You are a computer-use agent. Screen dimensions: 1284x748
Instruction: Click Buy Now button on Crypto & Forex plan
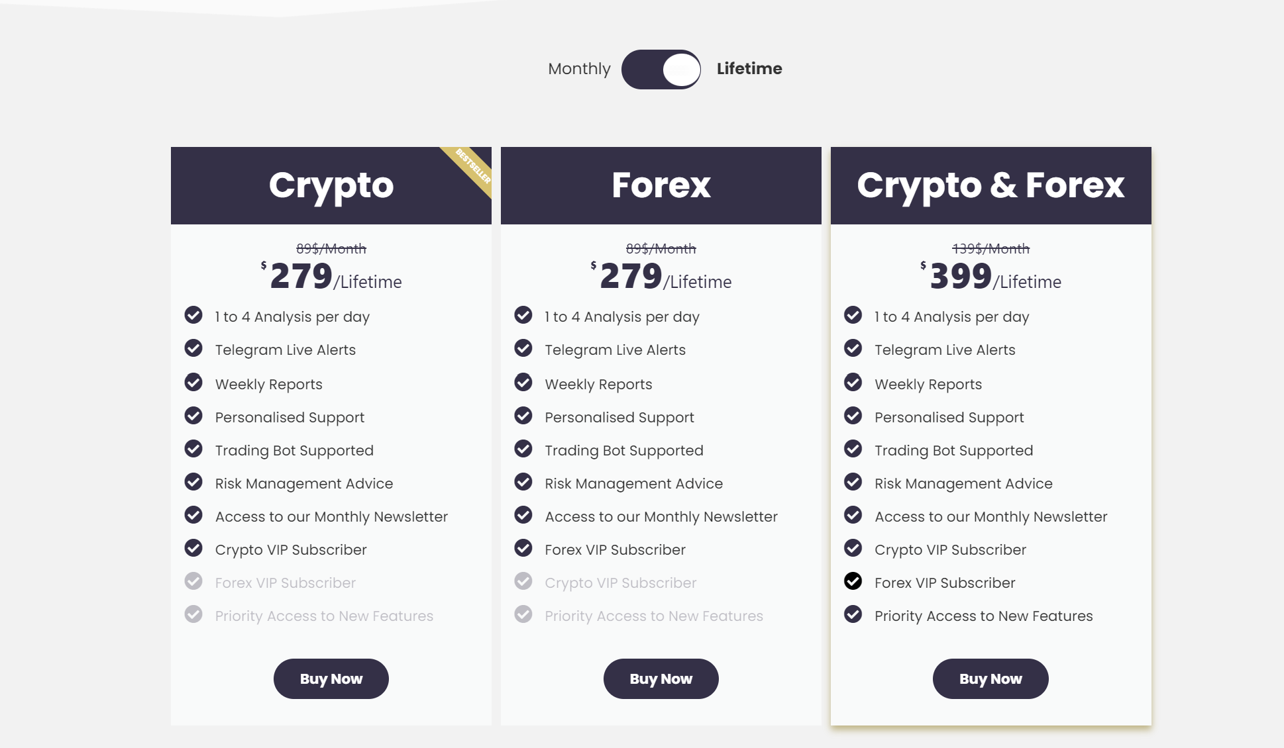pos(991,678)
